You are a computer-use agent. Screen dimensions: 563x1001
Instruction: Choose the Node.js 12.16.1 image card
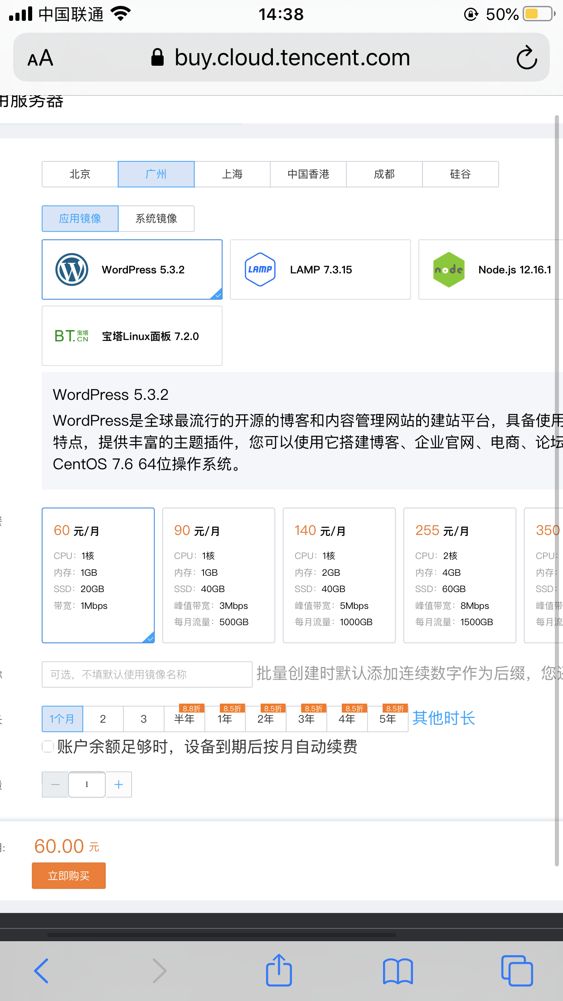(490, 269)
